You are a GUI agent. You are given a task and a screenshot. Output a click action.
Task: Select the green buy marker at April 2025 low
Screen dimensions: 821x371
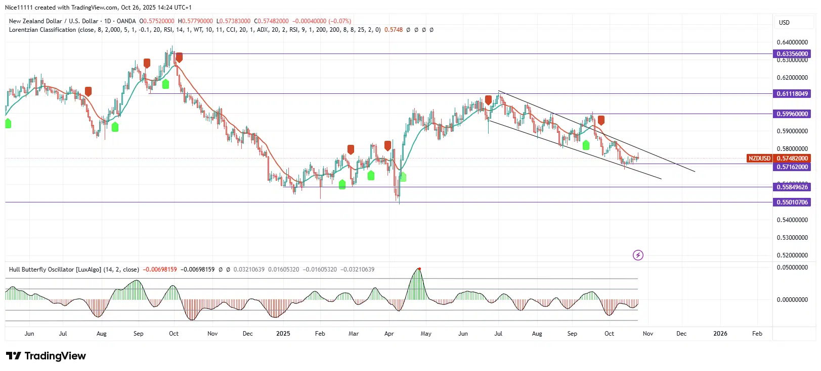point(403,177)
